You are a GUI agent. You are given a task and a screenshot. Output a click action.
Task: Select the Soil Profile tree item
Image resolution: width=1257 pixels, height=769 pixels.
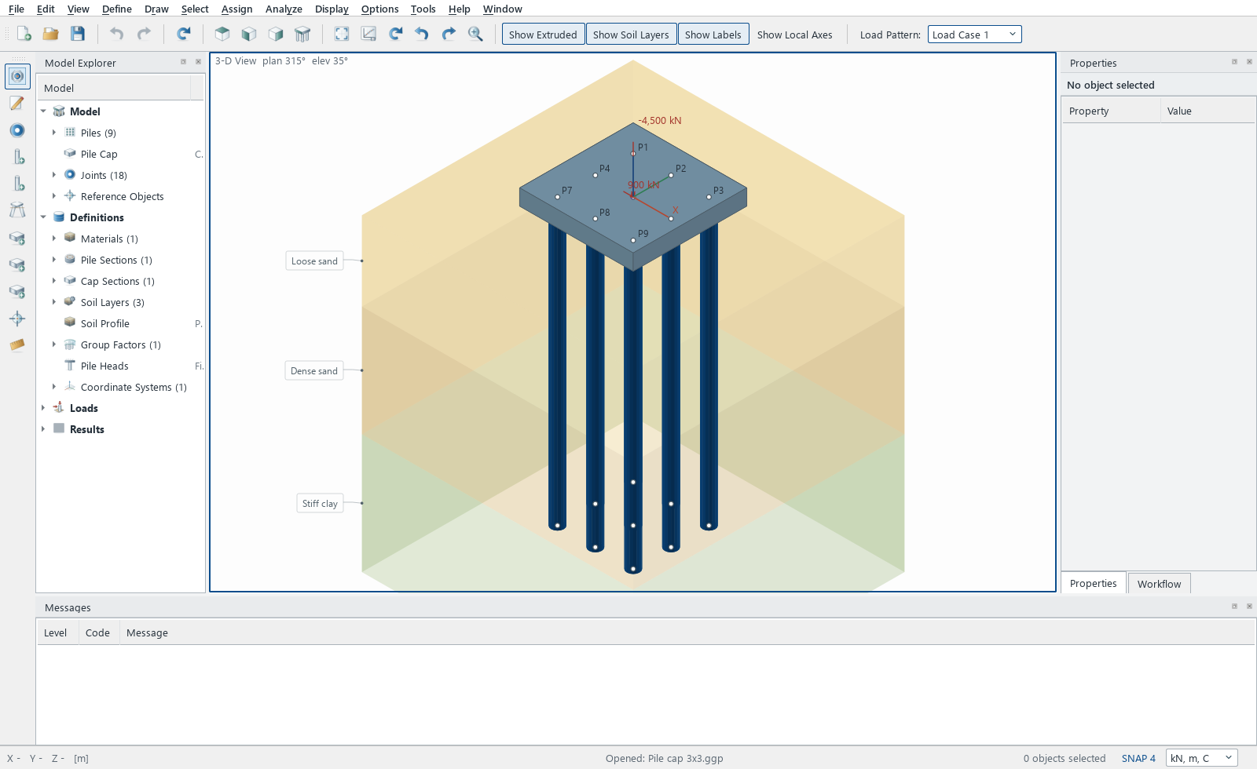[104, 323]
